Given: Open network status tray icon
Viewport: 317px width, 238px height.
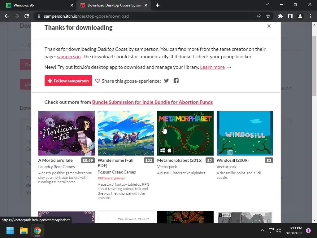Looking at the screenshot, I should tap(271, 231).
